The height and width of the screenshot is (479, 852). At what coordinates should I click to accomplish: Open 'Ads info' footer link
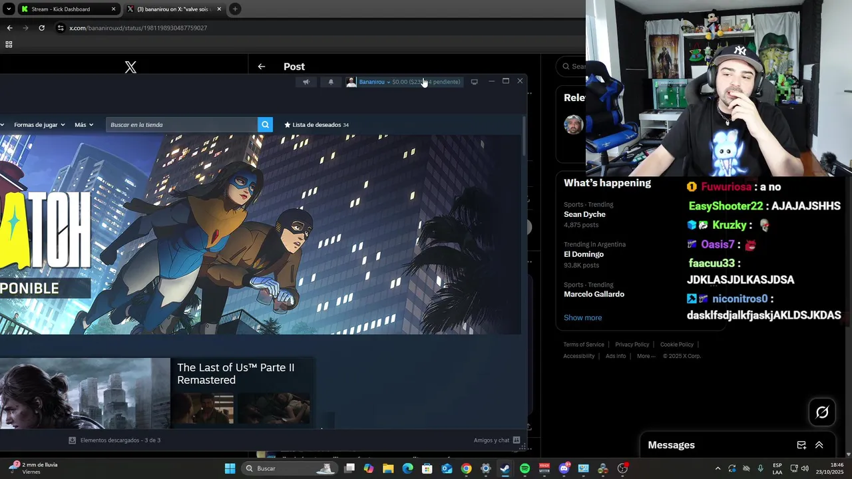pyautogui.click(x=616, y=356)
